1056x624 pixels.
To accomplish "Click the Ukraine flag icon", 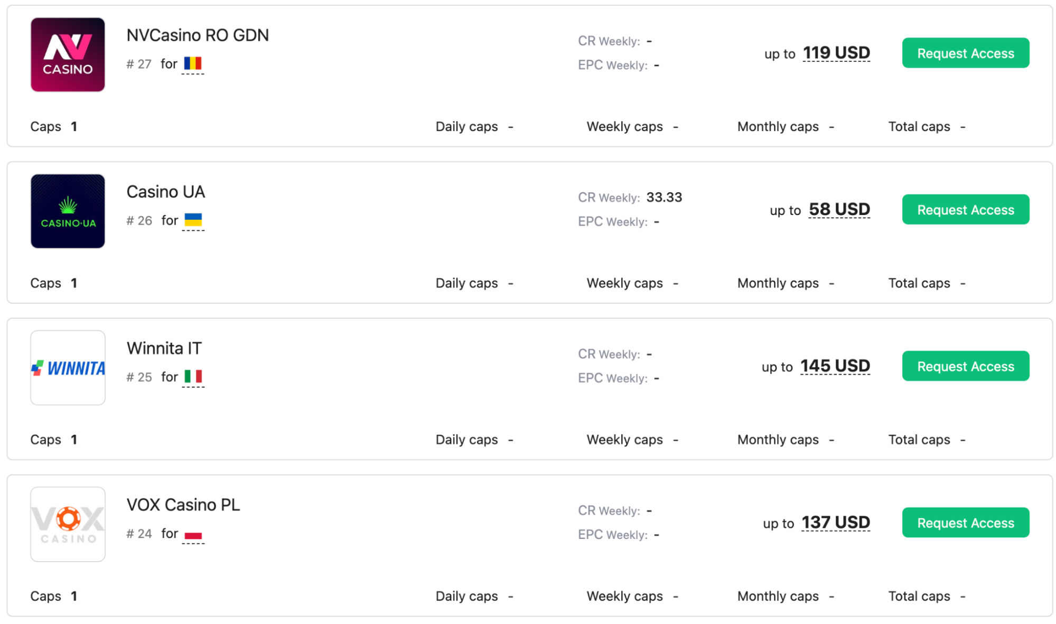I will tap(193, 220).
